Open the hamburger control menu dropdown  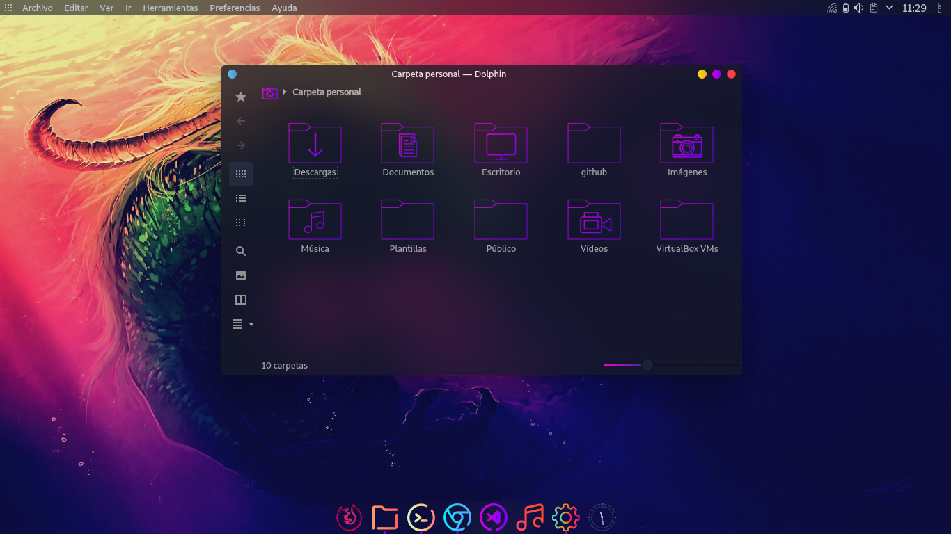click(x=242, y=324)
